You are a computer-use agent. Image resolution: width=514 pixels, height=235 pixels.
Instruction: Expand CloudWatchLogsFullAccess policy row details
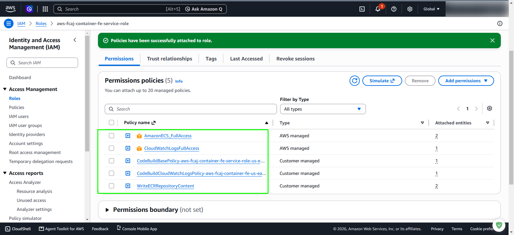point(128,148)
